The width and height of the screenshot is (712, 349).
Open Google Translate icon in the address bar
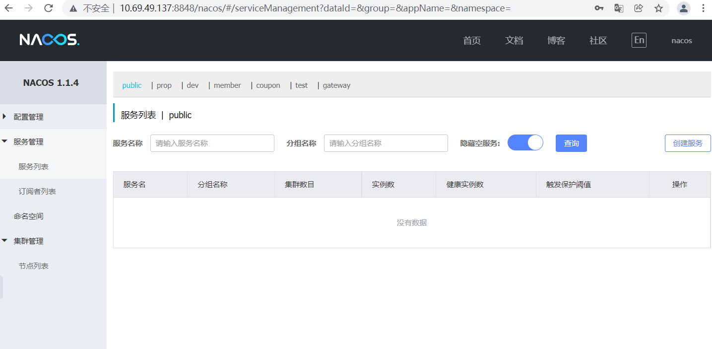pos(618,8)
